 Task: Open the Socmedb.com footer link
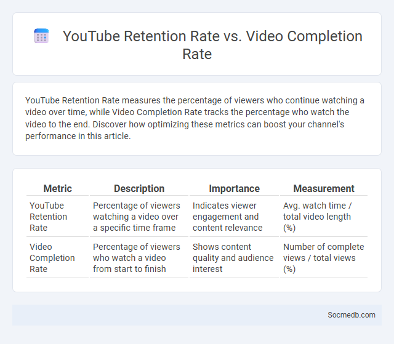pyautogui.click(x=352, y=315)
